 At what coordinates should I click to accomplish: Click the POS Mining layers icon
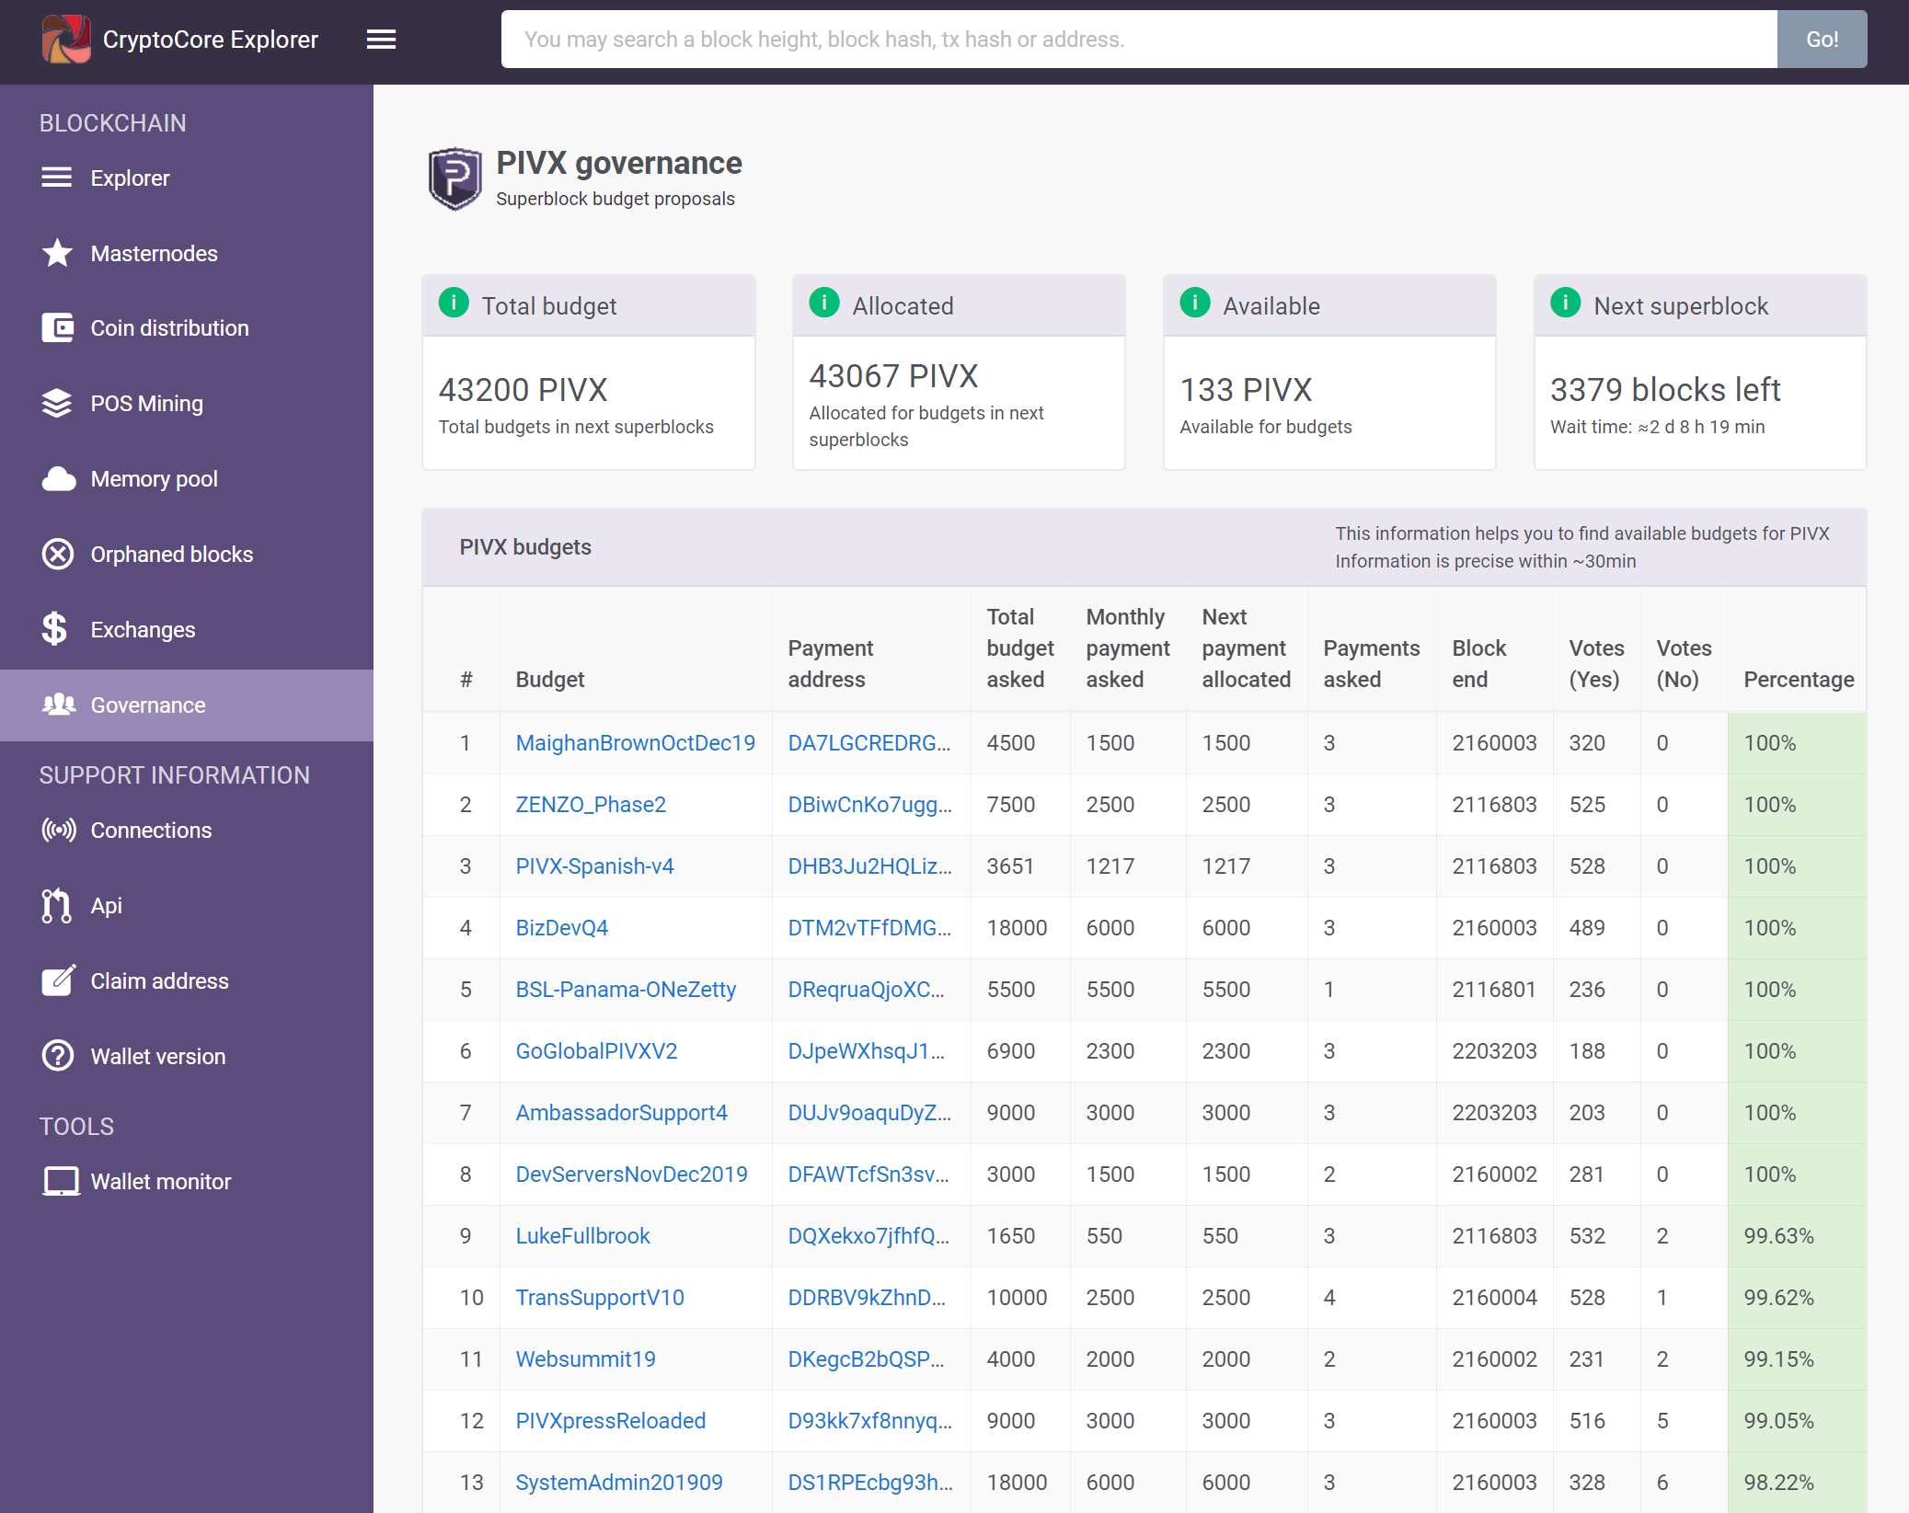57,404
